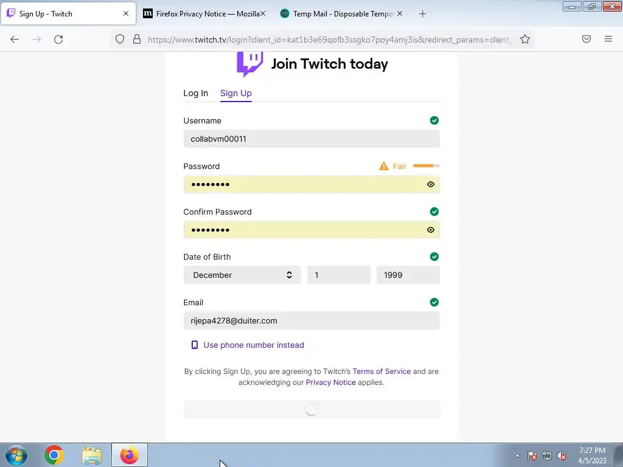Reload the Twitch sign up page

58,40
